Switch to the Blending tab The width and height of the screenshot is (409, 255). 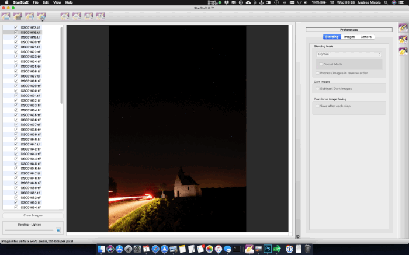pos(332,37)
